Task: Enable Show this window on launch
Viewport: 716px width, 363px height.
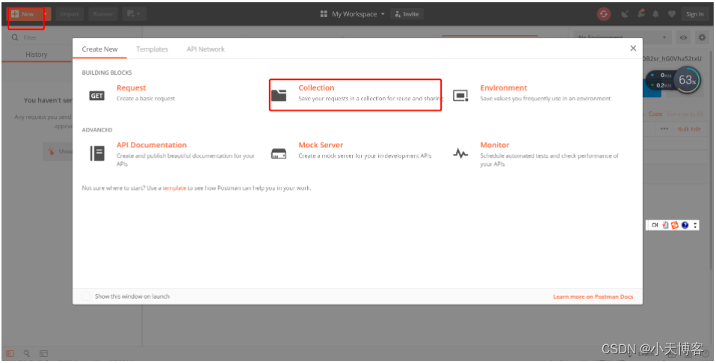Action: [x=86, y=297]
